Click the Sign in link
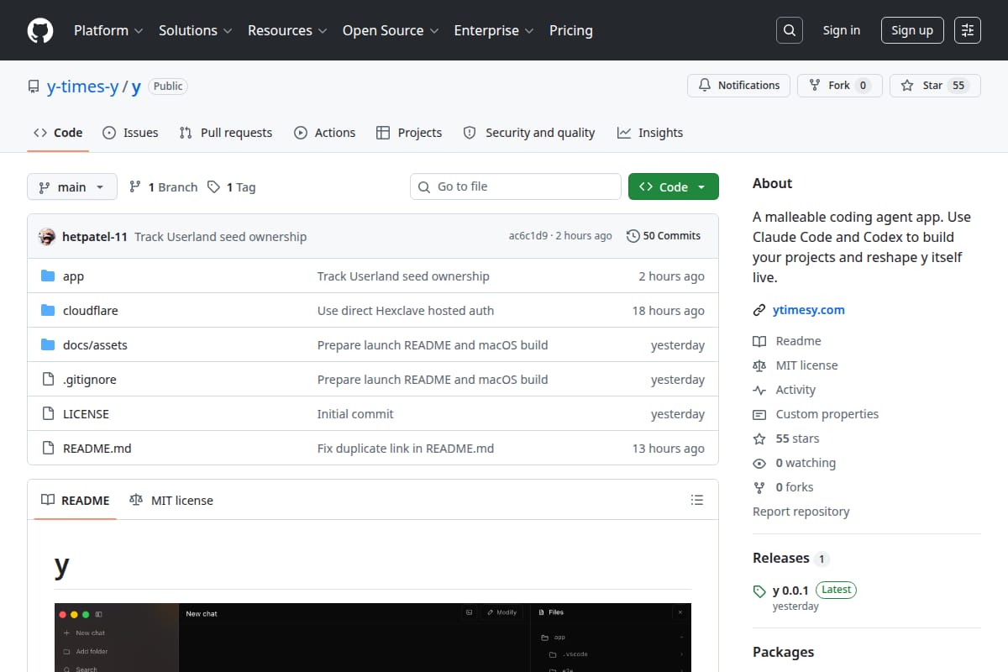The image size is (1008, 672). pos(842,30)
